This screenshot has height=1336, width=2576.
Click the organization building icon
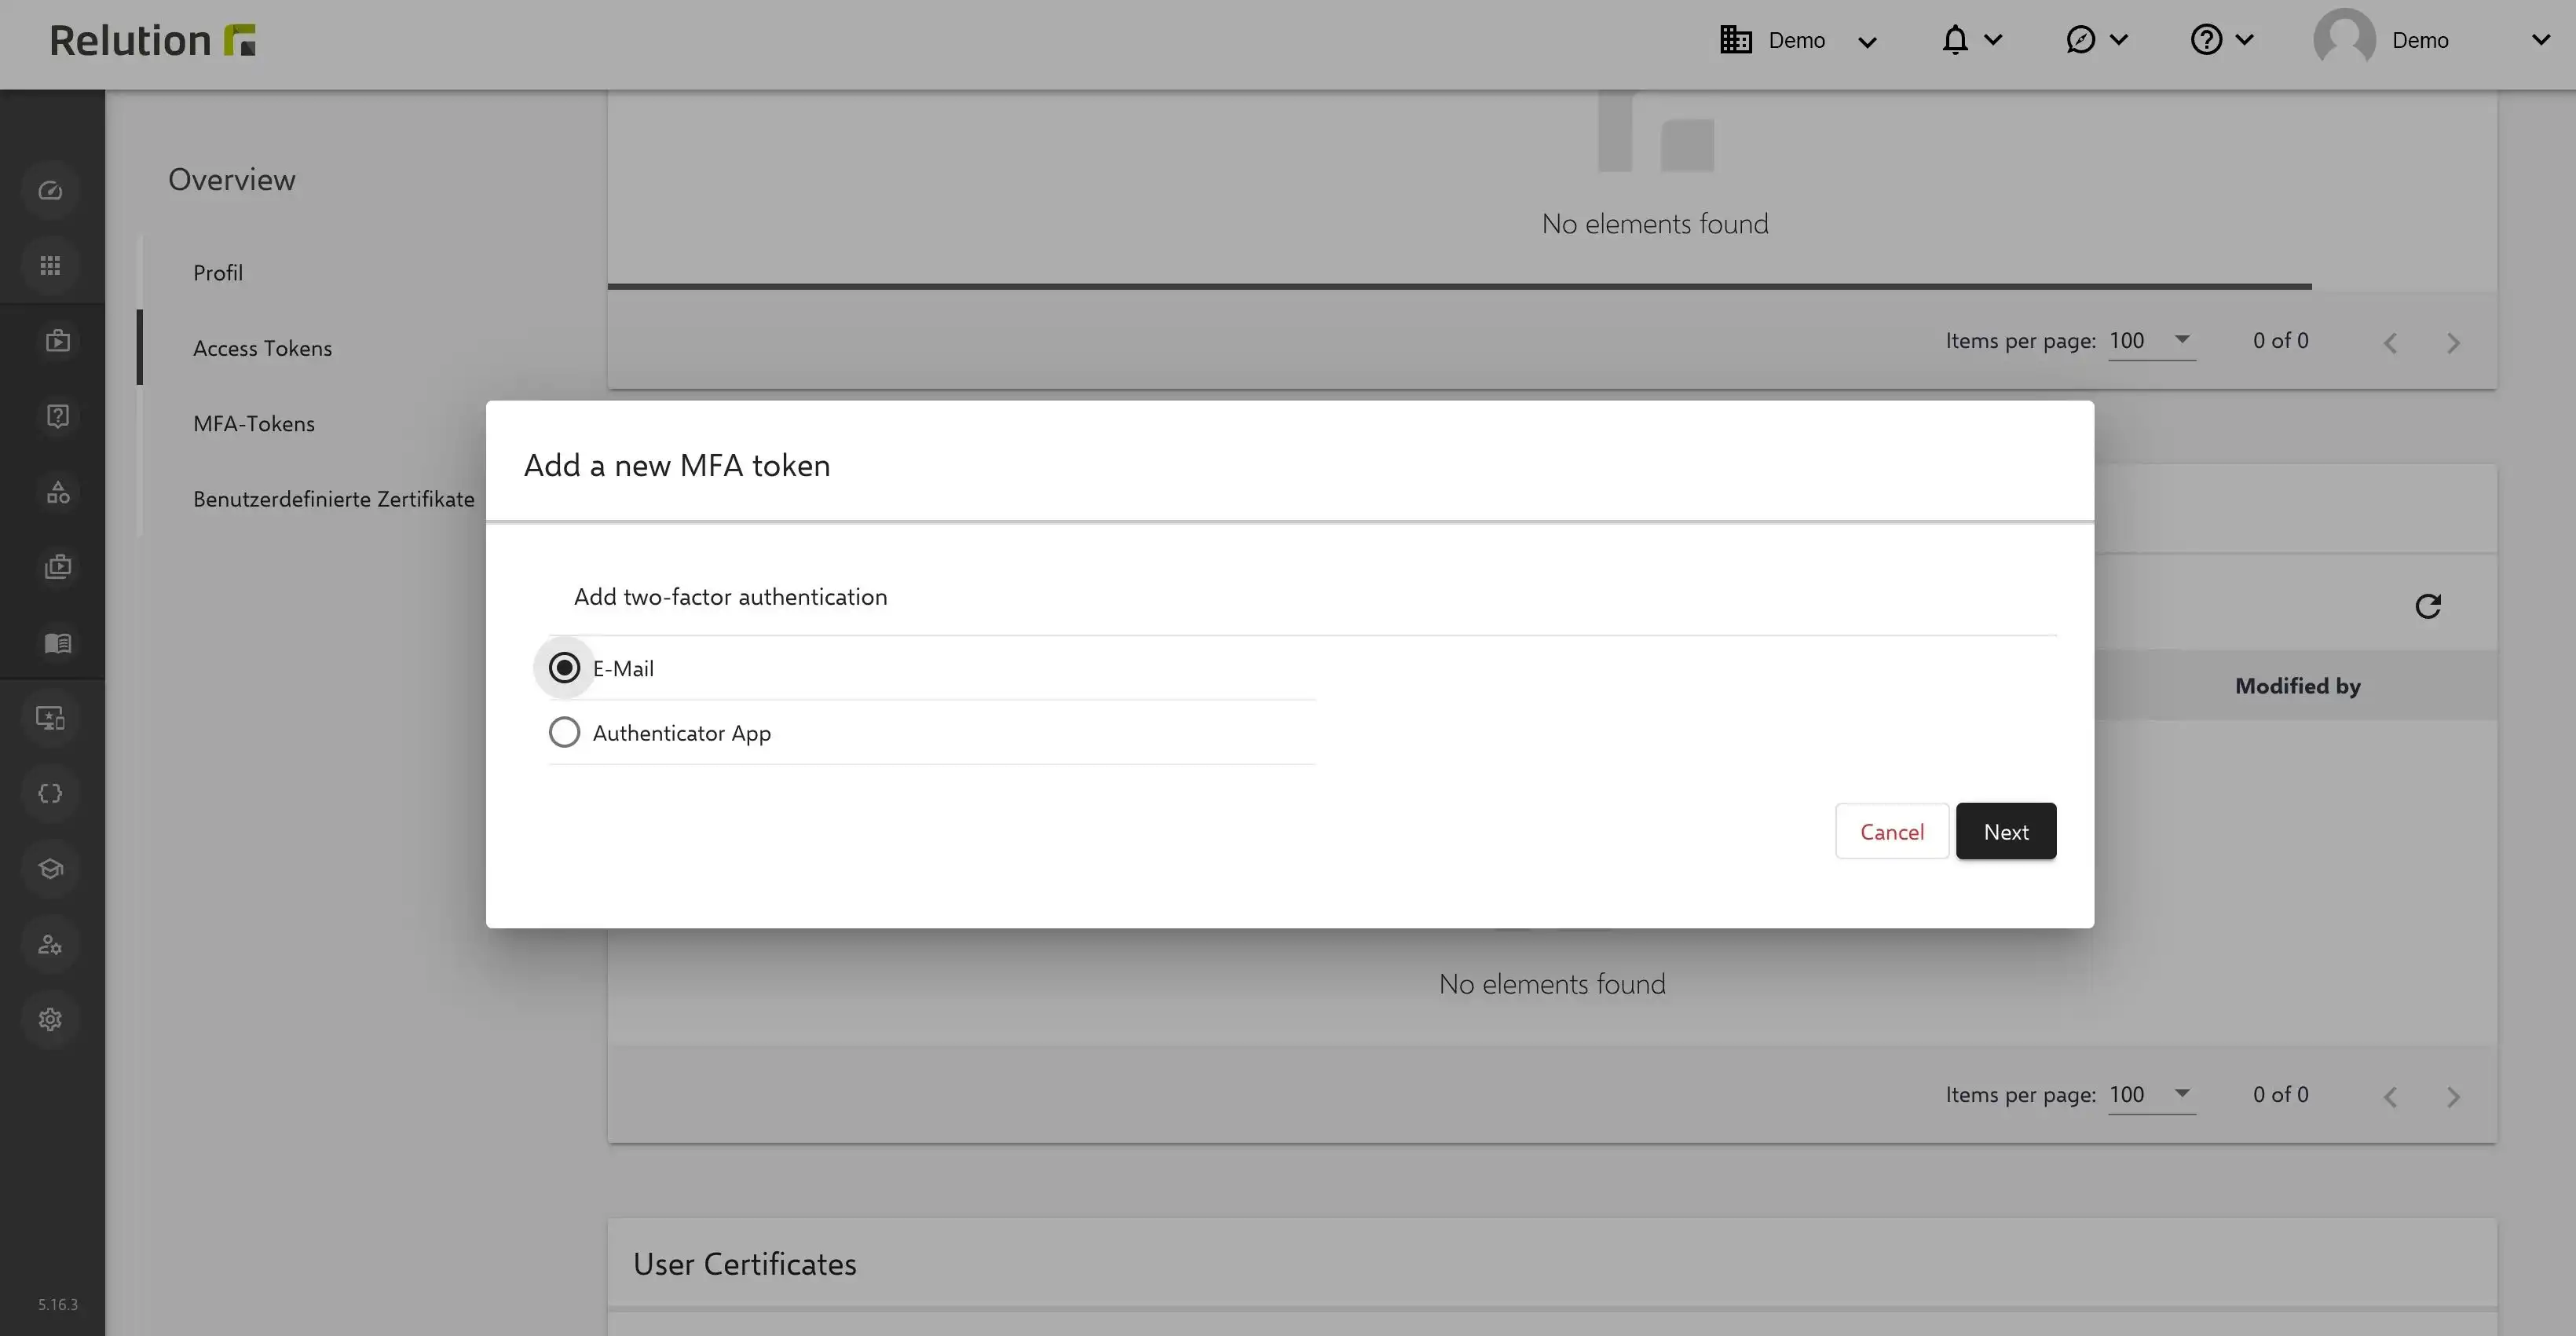point(1736,40)
